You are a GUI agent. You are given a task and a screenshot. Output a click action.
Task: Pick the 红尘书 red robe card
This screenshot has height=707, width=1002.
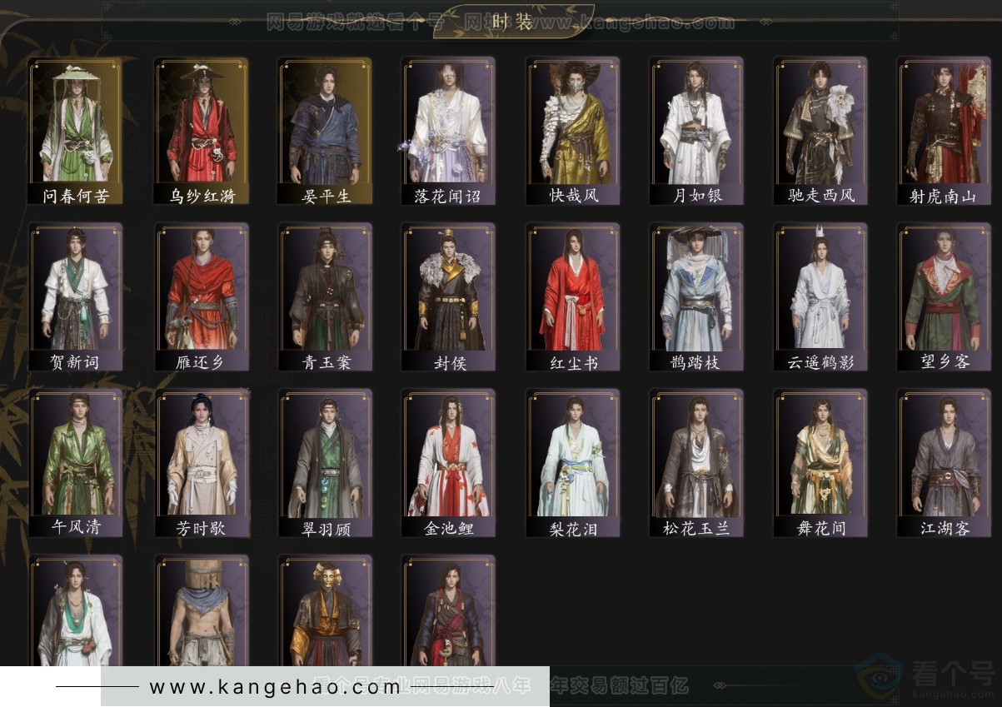[573, 296]
